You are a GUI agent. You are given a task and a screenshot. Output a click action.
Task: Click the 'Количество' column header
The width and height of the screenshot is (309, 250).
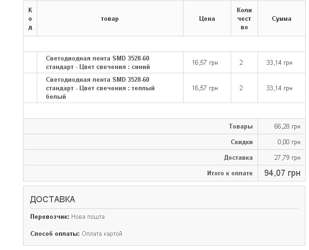pyautogui.click(x=244, y=19)
